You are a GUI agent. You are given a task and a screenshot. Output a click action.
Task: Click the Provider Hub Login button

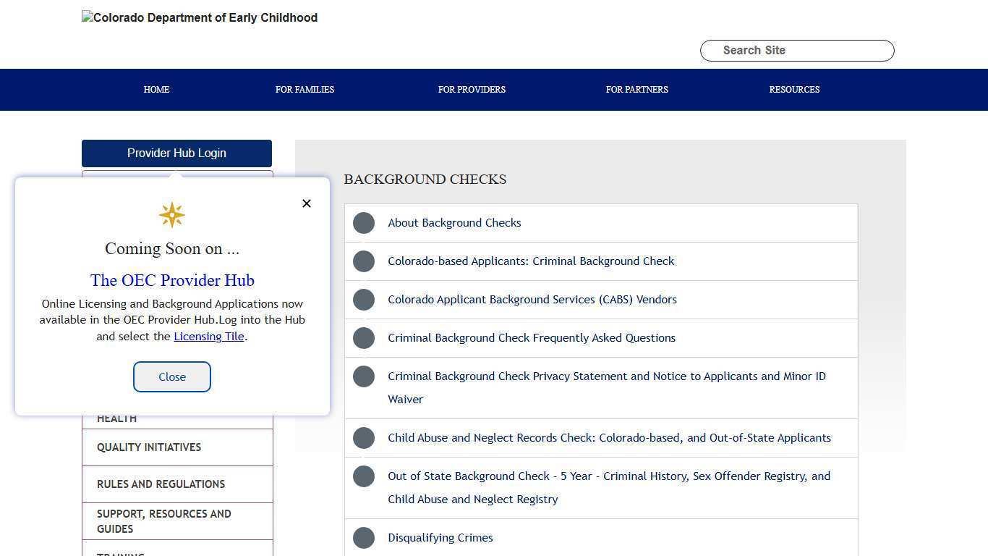click(176, 153)
